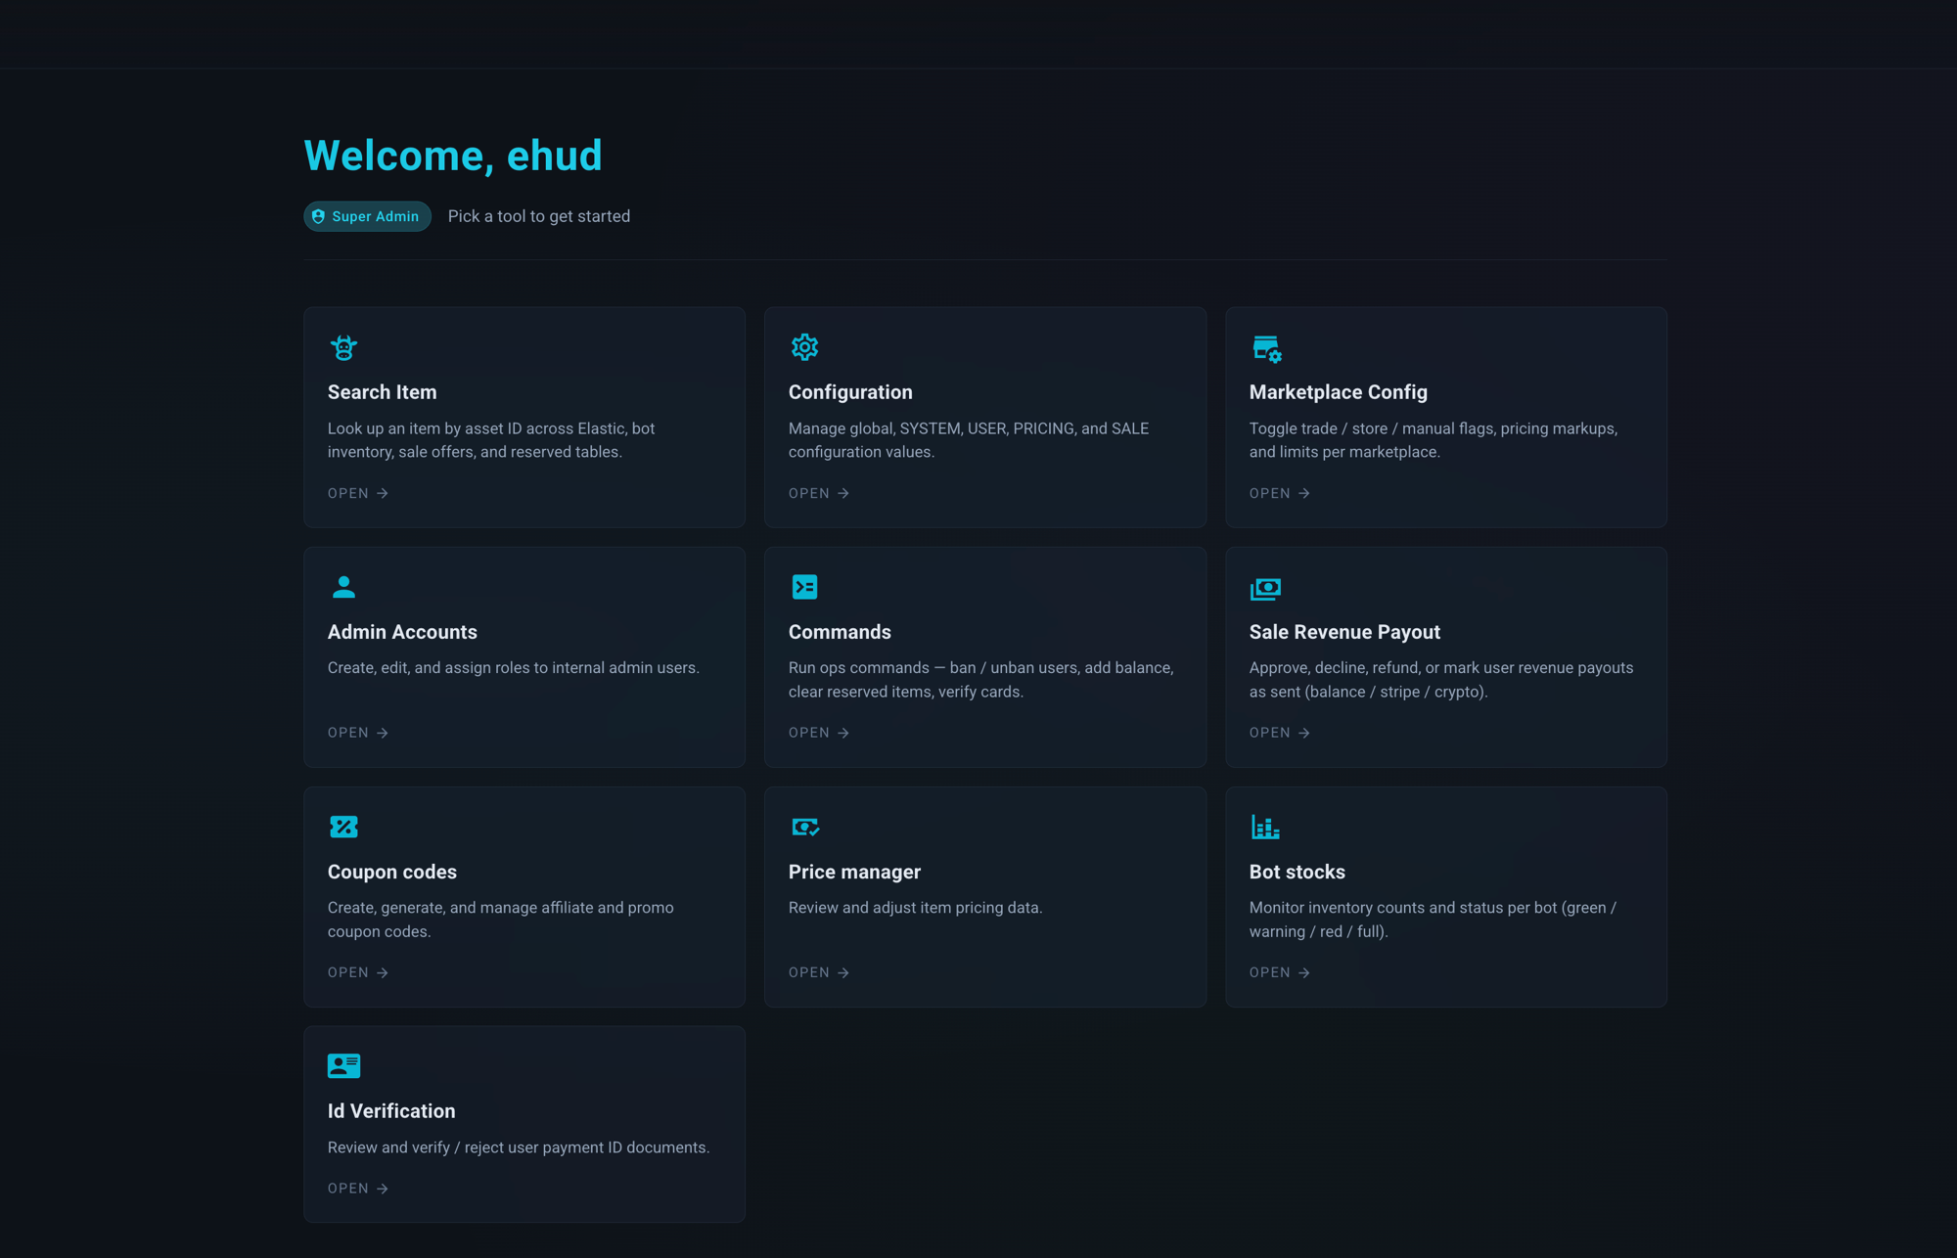Click the storefront icon on Marketplace Config
Viewport: 1957px width, 1258px height.
point(1265,347)
